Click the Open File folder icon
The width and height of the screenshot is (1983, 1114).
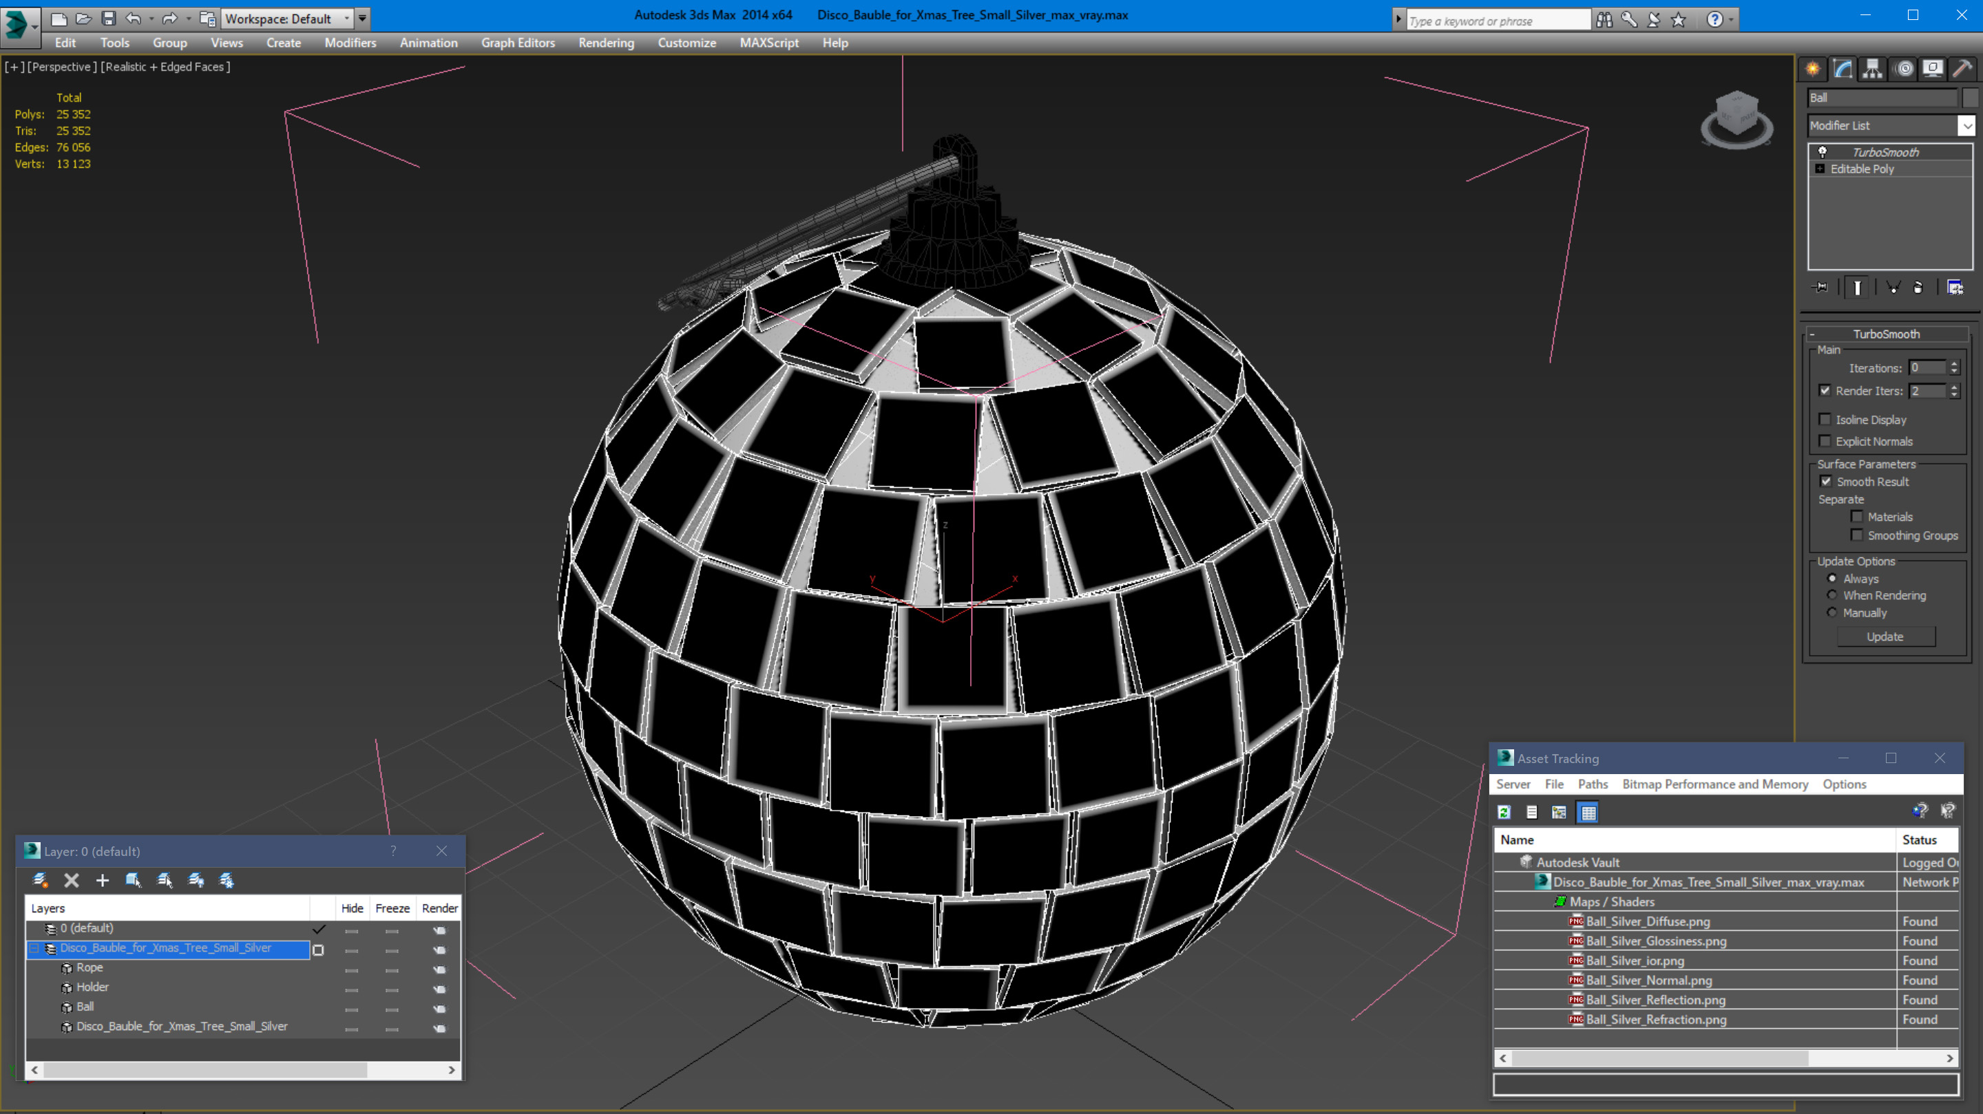(84, 19)
